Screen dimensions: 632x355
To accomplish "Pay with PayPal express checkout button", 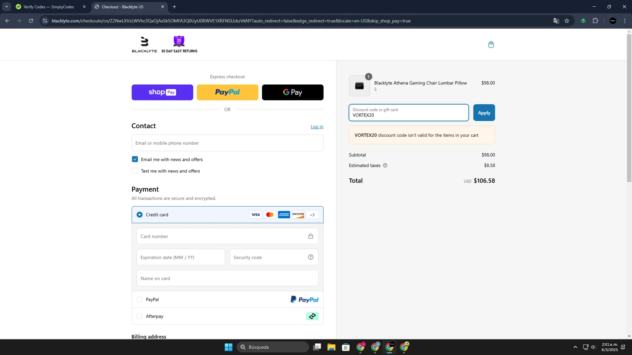I will tap(228, 93).
